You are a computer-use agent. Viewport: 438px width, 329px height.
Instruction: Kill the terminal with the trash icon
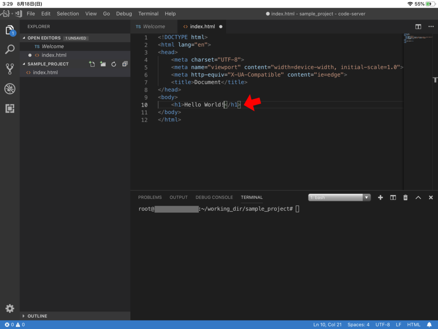pyautogui.click(x=405, y=197)
